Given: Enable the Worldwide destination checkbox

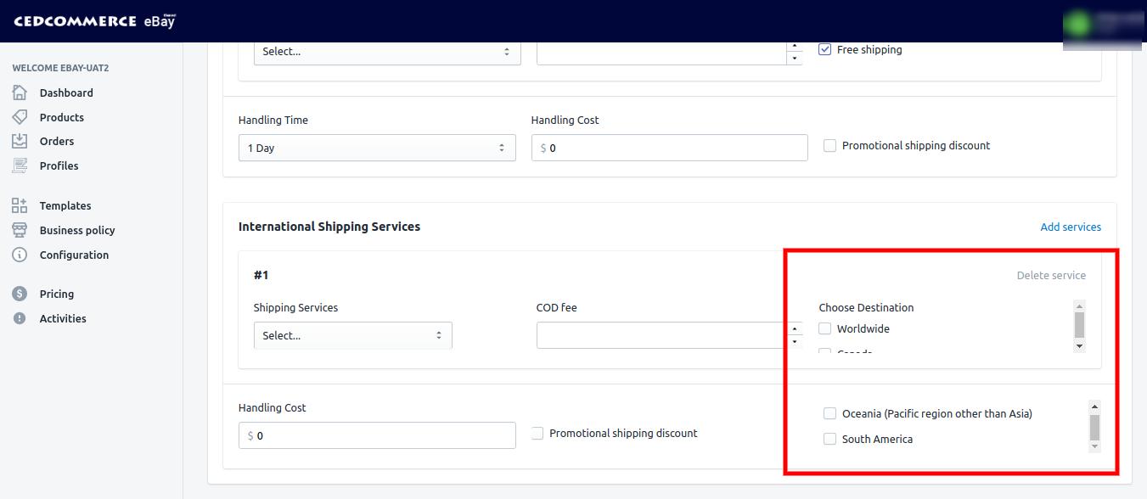Looking at the screenshot, I should point(825,328).
